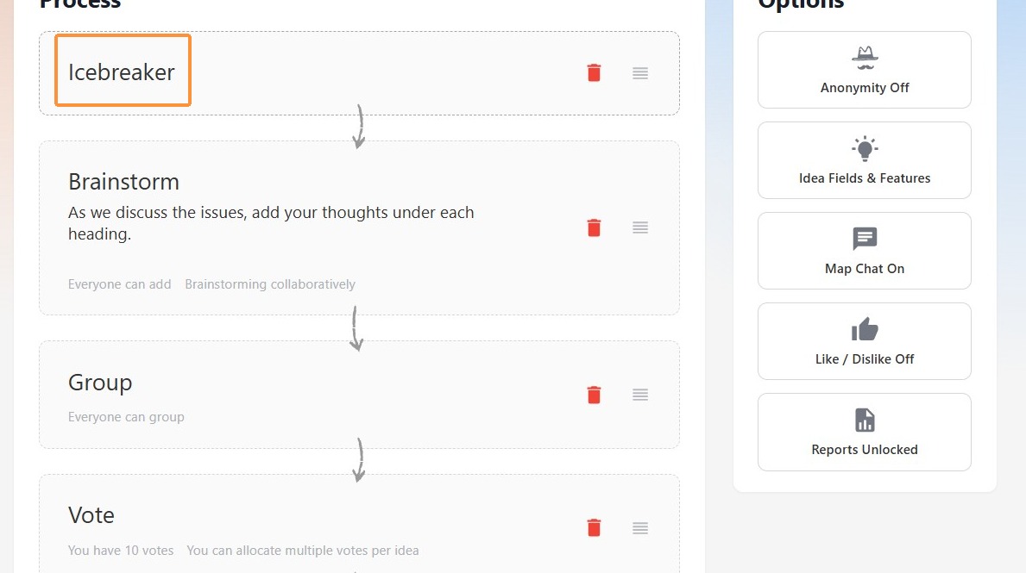Toggle the Anonymity Off option
The height and width of the screenshot is (573, 1026).
[x=865, y=70]
